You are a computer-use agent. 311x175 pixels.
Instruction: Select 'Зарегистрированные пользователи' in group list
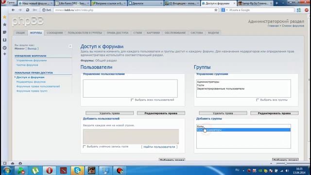point(243,88)
